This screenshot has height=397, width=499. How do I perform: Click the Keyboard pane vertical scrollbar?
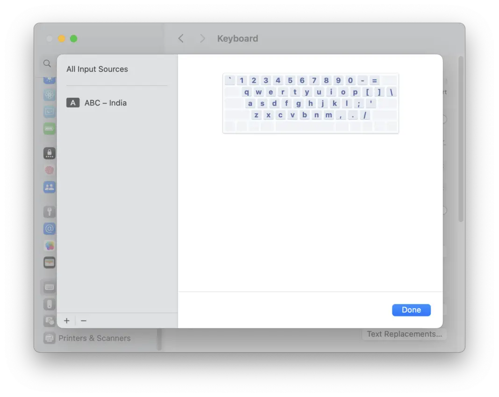point(461,140)
